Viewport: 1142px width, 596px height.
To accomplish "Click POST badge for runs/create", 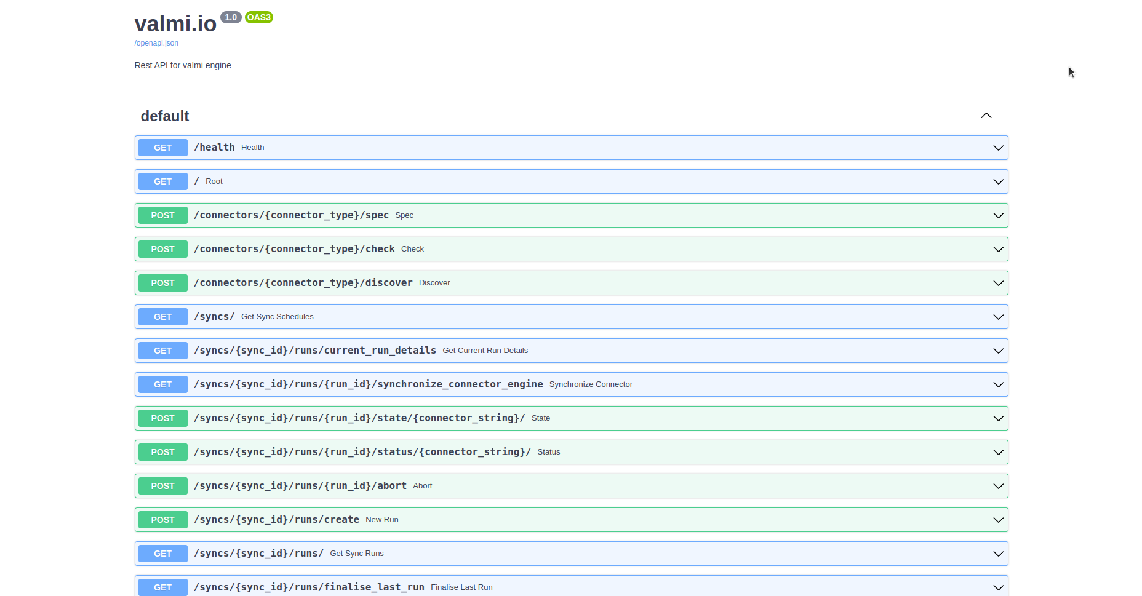I will pos(163,520).
